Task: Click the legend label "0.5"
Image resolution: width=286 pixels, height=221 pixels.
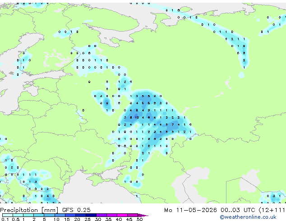Action: (x=16, y=219)
